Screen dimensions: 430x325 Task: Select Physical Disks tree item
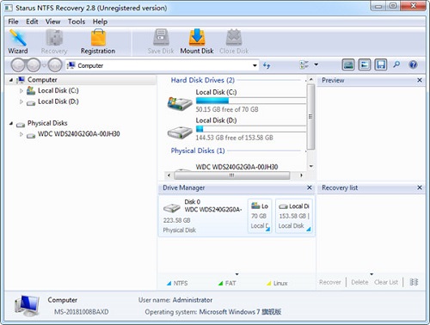click(x=47, y=123)
